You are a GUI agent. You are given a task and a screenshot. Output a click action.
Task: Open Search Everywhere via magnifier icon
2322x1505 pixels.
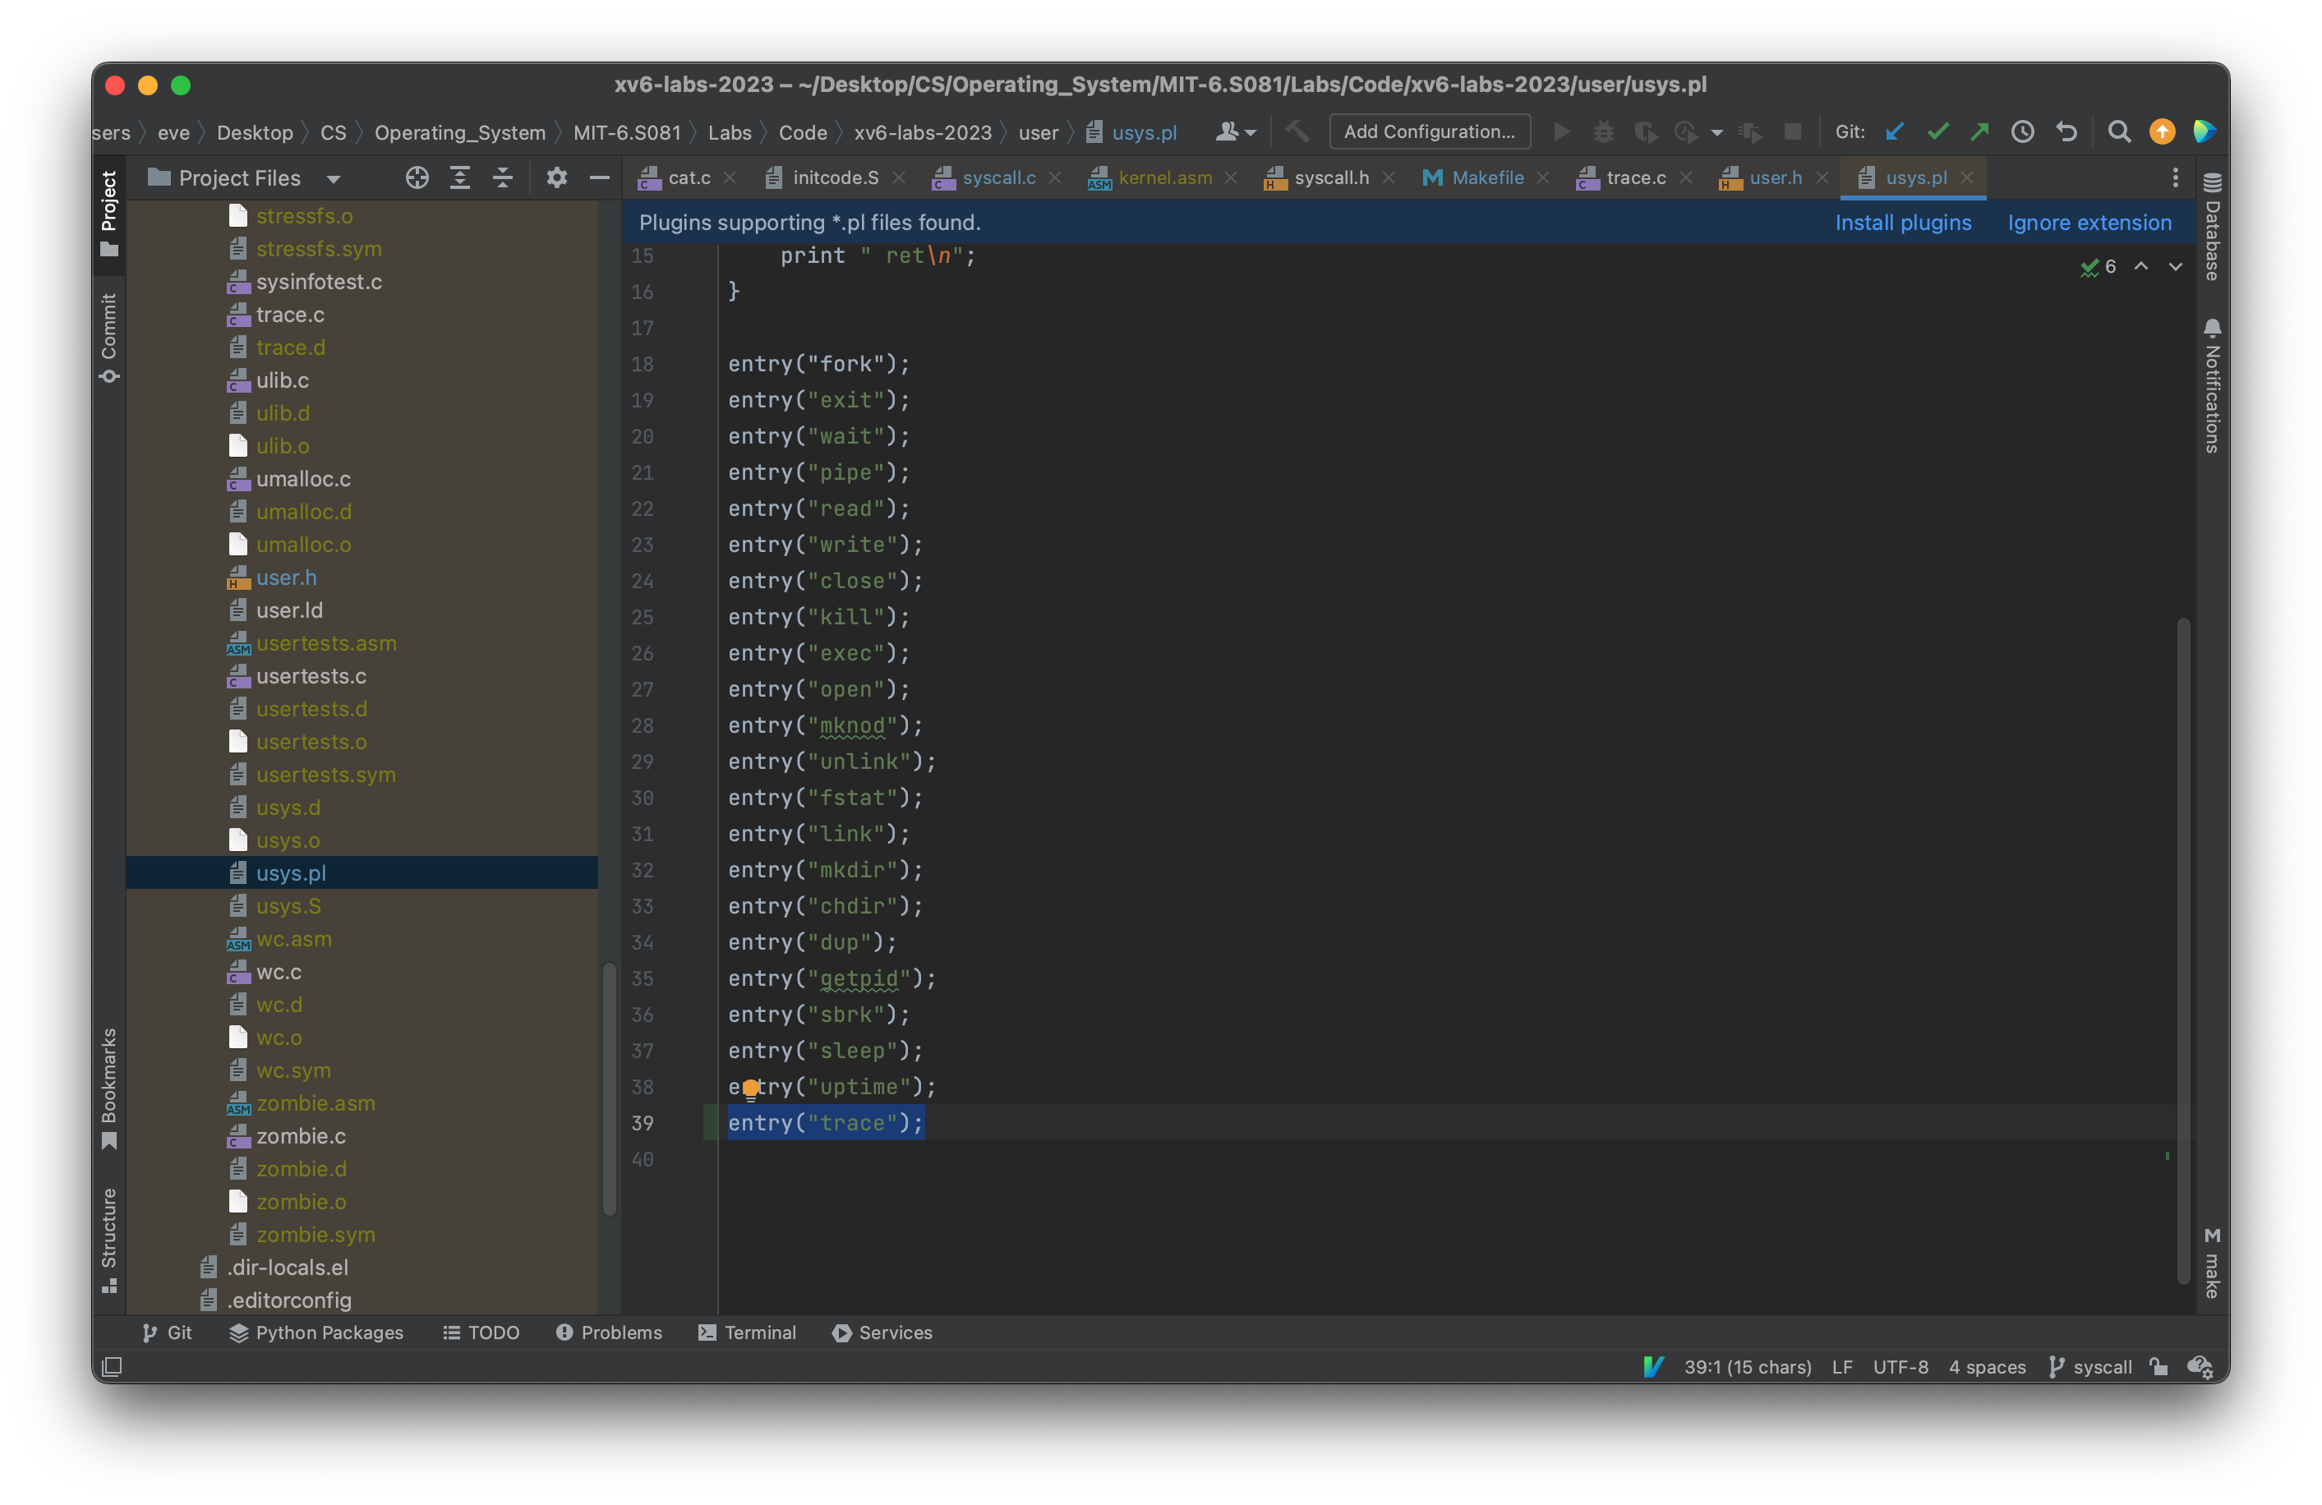click(x=2119, y=131)
